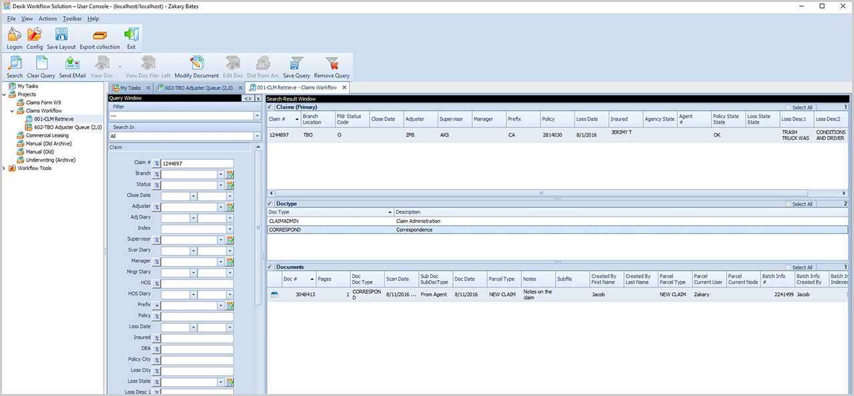The image size is (854, 396).
Task: Open the Actions menu
Action: [47, 19]
